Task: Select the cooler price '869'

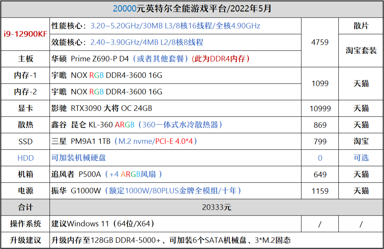Action: (x=320, y=125)
